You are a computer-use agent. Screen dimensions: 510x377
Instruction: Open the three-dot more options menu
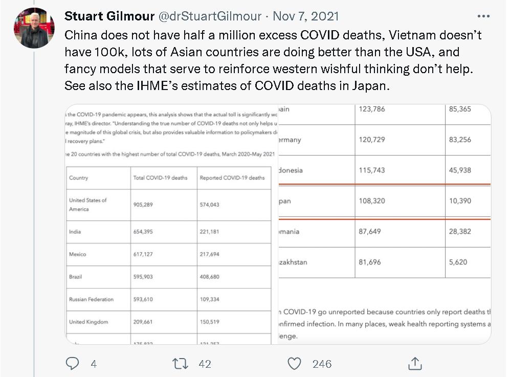pos(483,16)
